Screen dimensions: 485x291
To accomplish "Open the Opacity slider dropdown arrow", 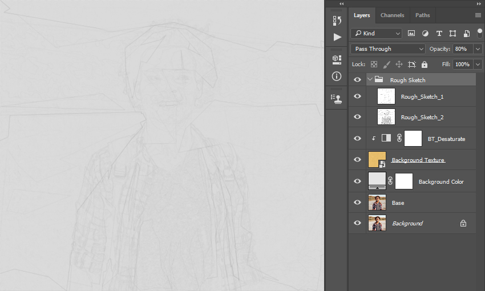I will pos(478,49).
